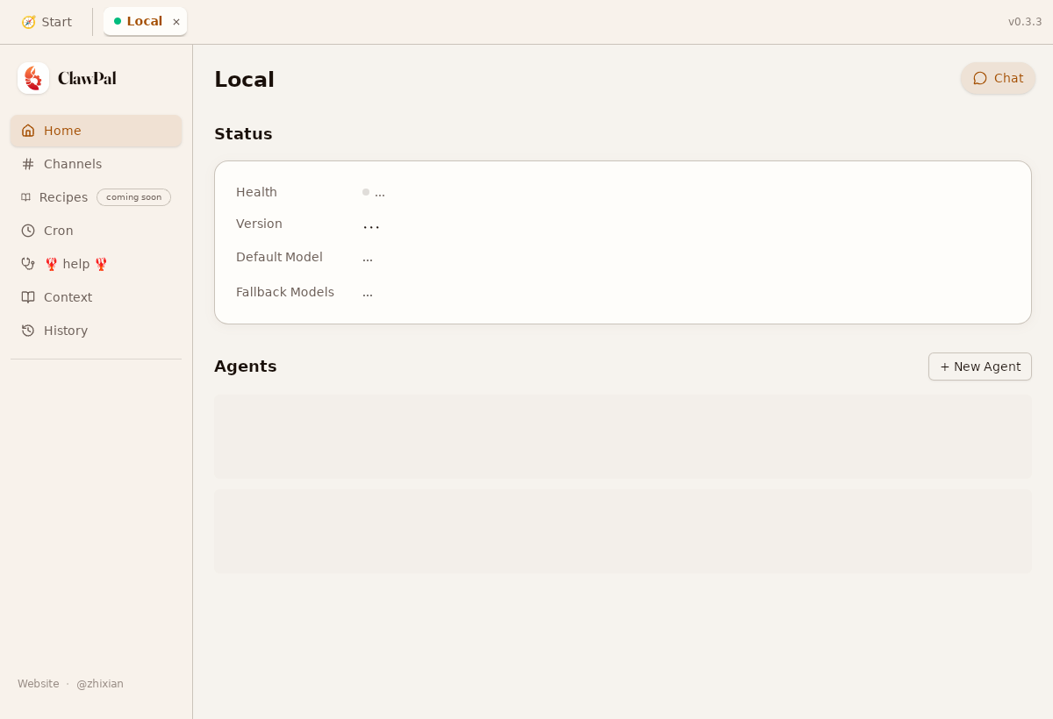Image resolution: width=1053 pixels, height=719 pixels.
Task: Click the coming soon badge
Action: [133, 197]
